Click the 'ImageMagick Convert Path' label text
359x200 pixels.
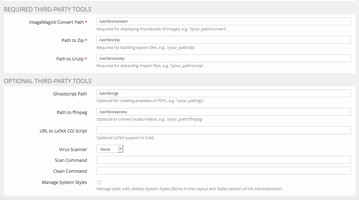pos(56,22)
